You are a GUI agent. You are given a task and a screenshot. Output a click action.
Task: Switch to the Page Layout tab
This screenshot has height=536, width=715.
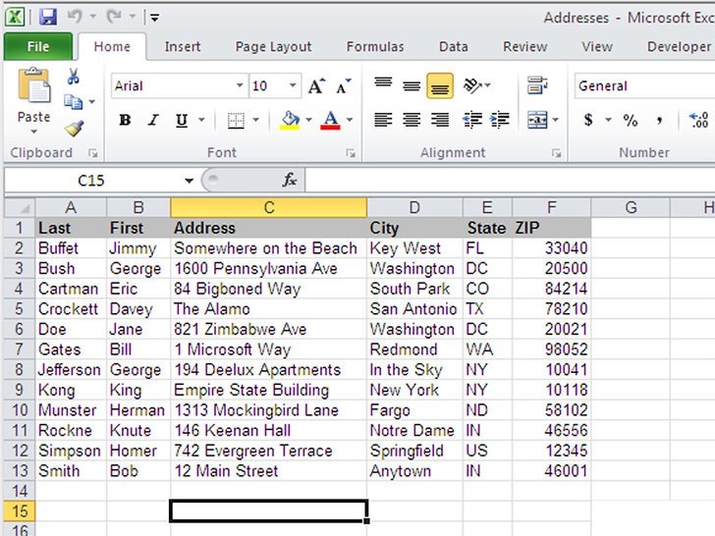pyautogui.click(x=273, y=46)
